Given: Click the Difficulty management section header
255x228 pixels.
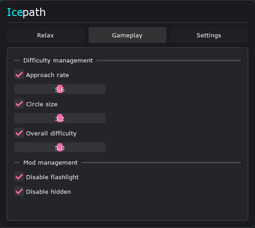Looking at the screenshot, I should 58,61.
